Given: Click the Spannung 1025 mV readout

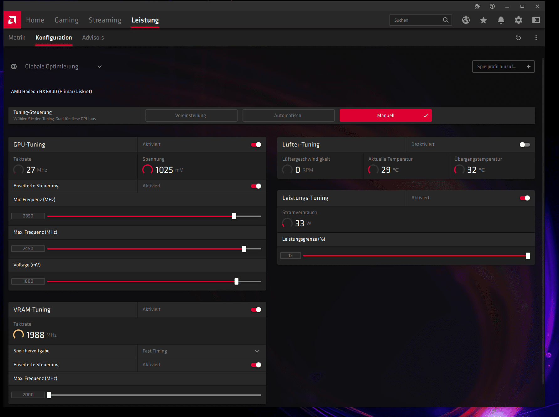Looking at the screenshot, I should (163, 170).
